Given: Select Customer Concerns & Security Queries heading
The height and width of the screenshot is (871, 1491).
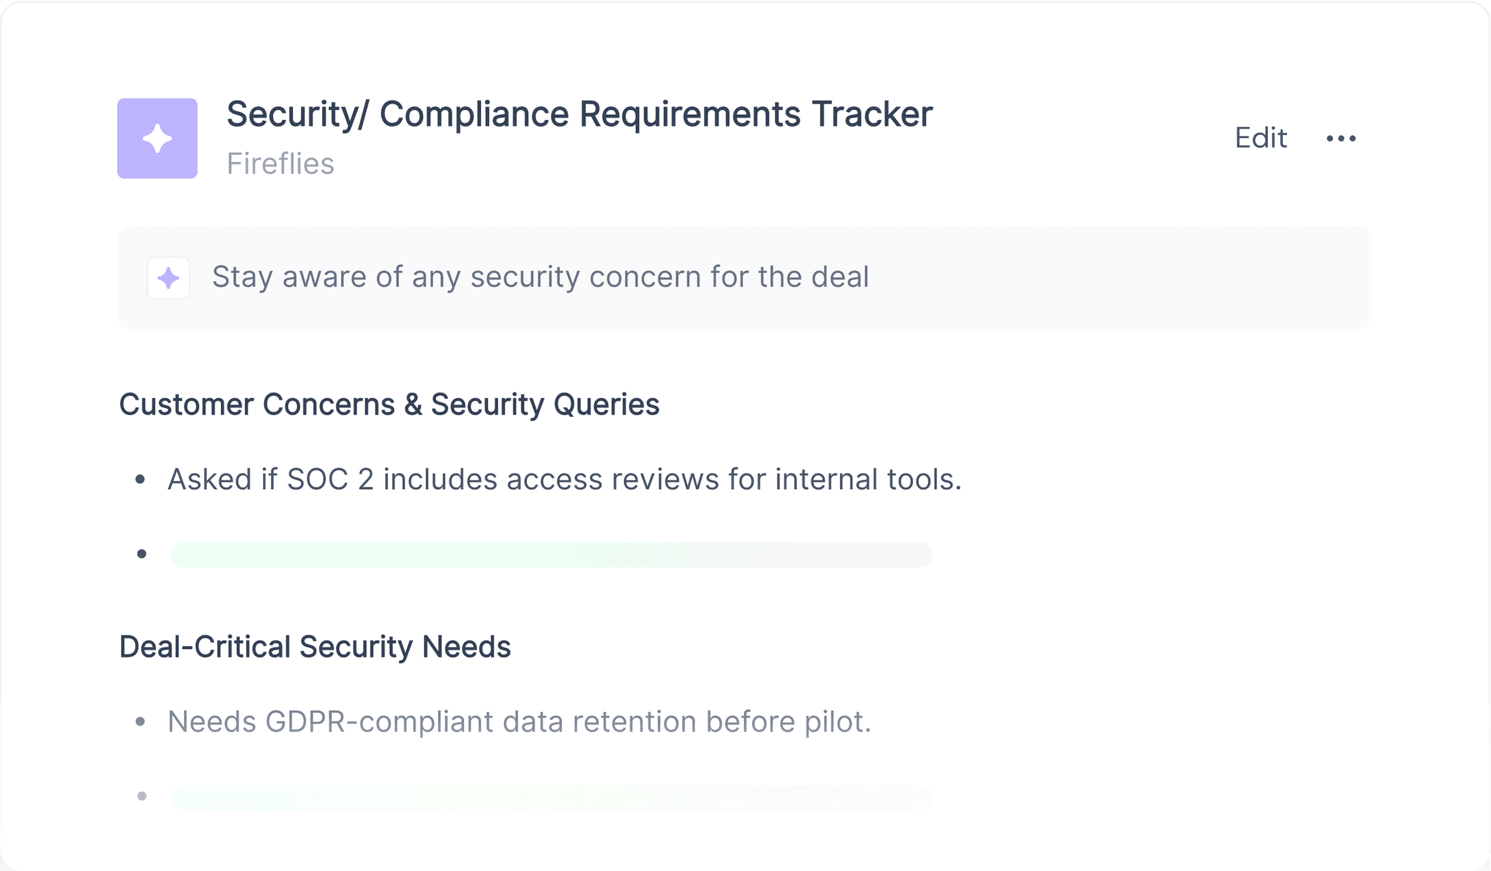Looking at the screenshot, I should tap(389, 405).
